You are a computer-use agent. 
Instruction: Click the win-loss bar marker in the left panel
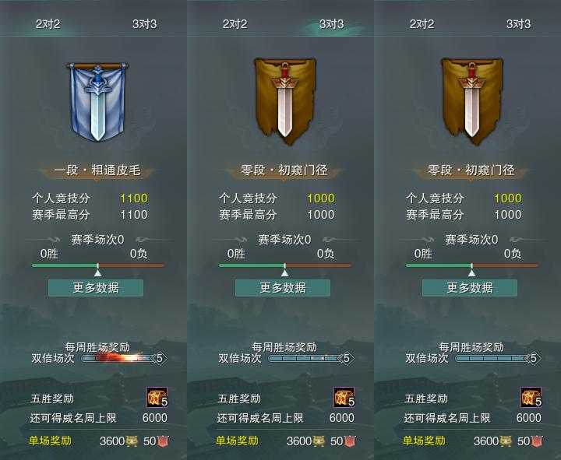tap(97, 271)
